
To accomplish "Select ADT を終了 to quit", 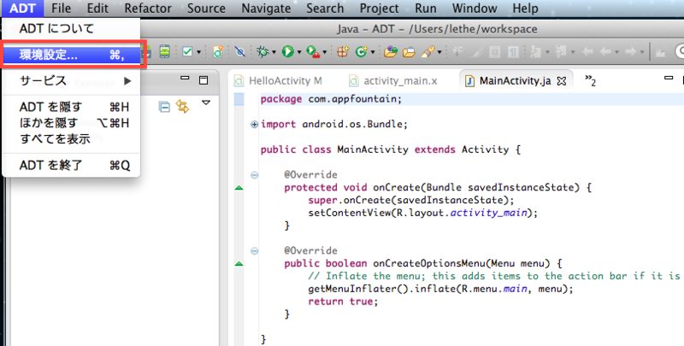I will (x=72, y=166).
